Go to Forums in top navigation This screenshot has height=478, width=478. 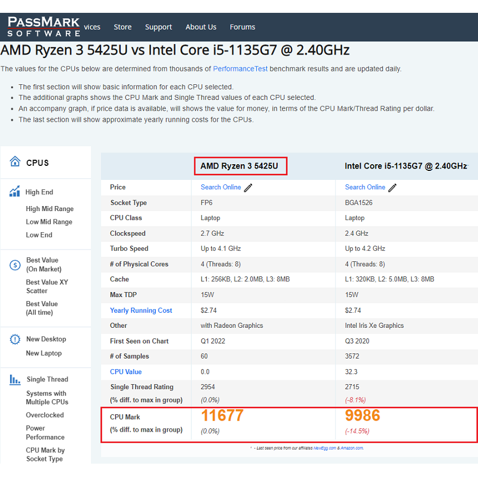242,27
